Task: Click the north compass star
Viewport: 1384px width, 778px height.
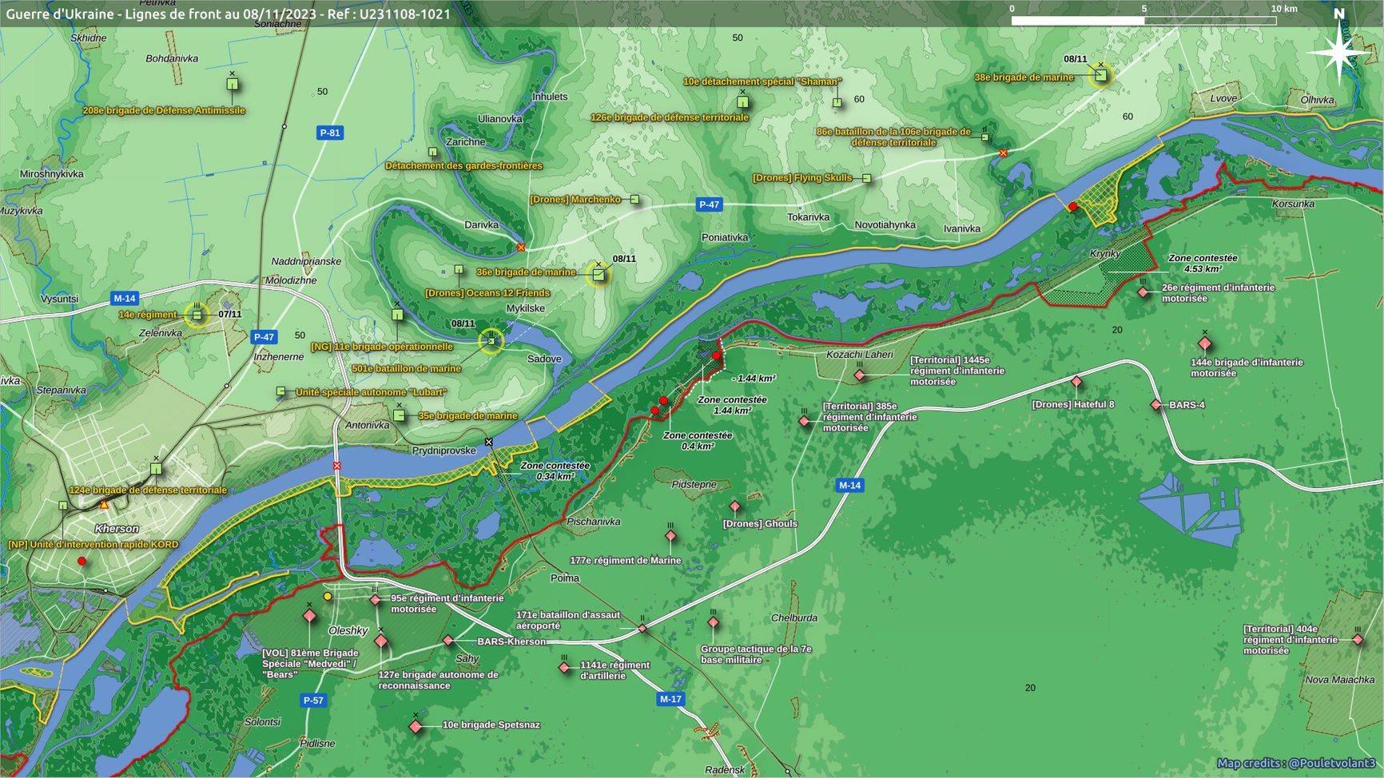Action: 1338,53
